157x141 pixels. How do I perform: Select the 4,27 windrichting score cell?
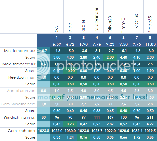(x=150, y=124)
